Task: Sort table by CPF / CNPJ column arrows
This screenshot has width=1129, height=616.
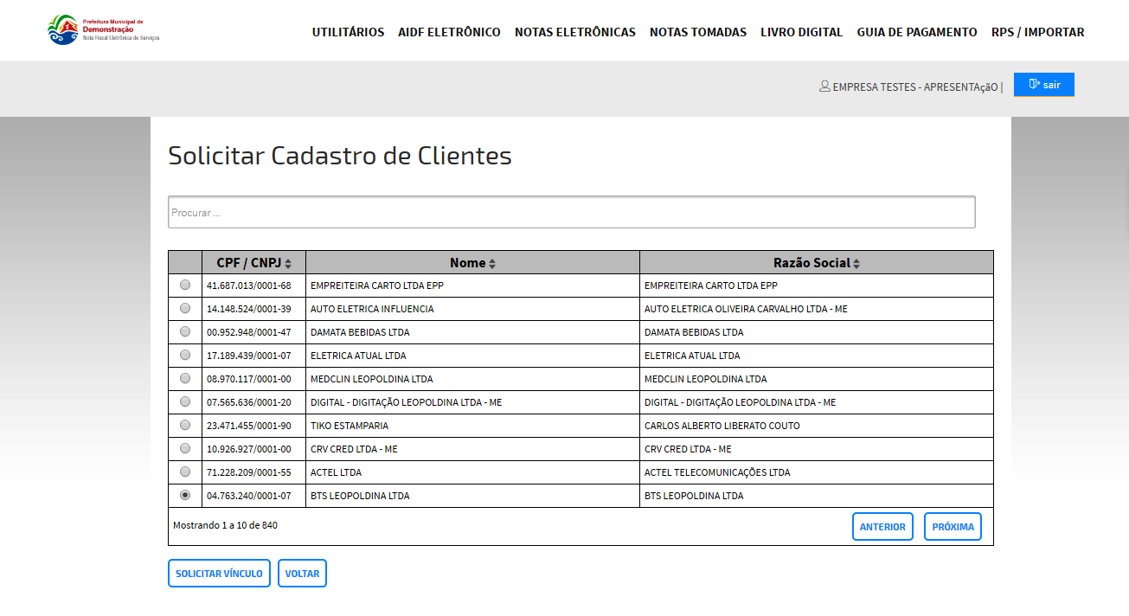Action: [289, 264]
